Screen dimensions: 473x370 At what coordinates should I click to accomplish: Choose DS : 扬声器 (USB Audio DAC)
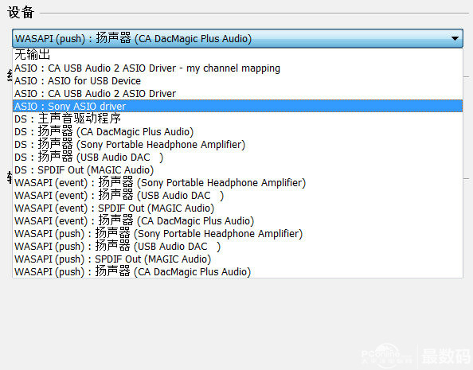point(238,157)
